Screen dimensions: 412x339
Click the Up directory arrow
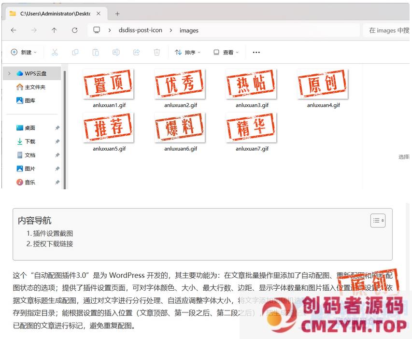(x=54, y=30)
